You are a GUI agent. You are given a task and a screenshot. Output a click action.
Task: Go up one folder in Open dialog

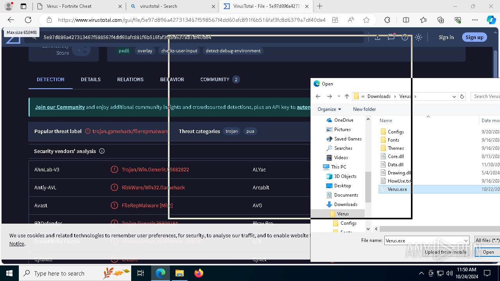click(347, 96)
